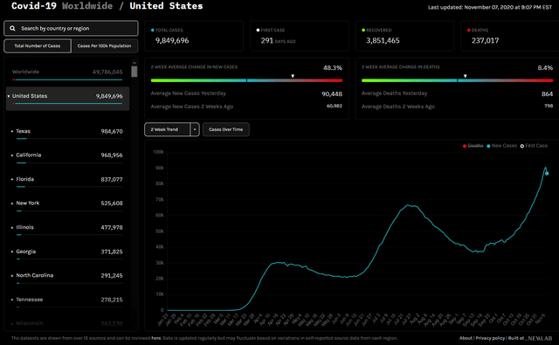The image size is (559, 345).
Task: Click the green Recovered indicator dot
Action: click(x=363, y=31)
